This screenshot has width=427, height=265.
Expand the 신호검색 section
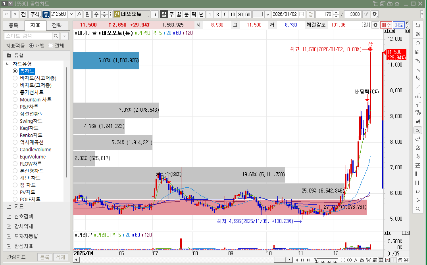click(x=9, y=217)
